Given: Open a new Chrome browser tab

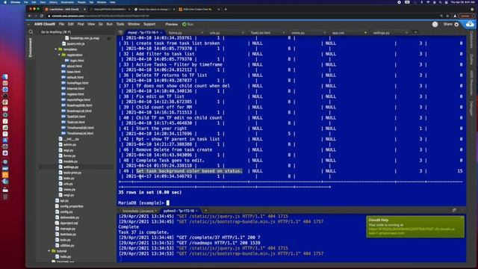Looking at the screenshot, I should tap(226, 10).
